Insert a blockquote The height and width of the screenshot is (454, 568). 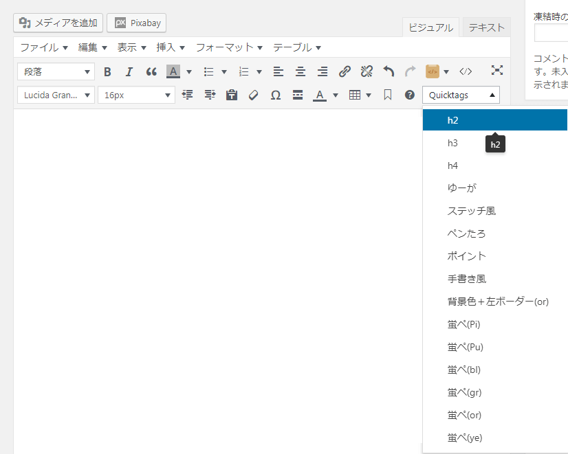(151, 71)
